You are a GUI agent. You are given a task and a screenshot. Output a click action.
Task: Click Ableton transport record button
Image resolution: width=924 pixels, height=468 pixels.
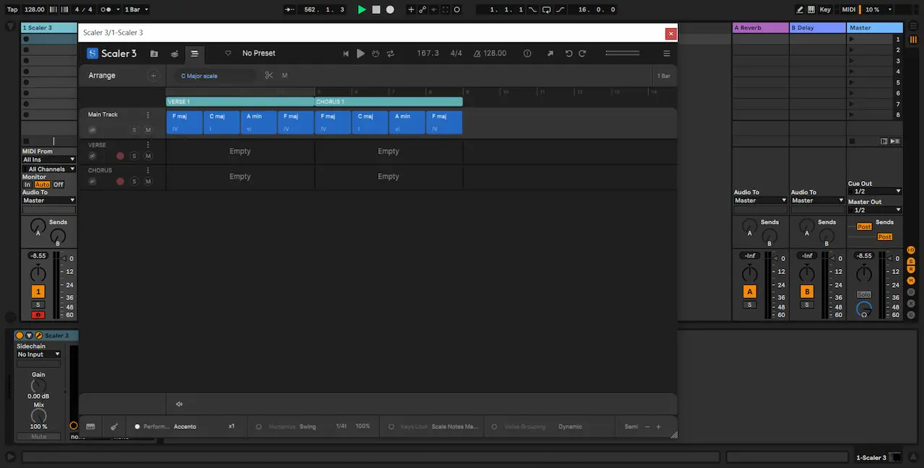[390, 9]
